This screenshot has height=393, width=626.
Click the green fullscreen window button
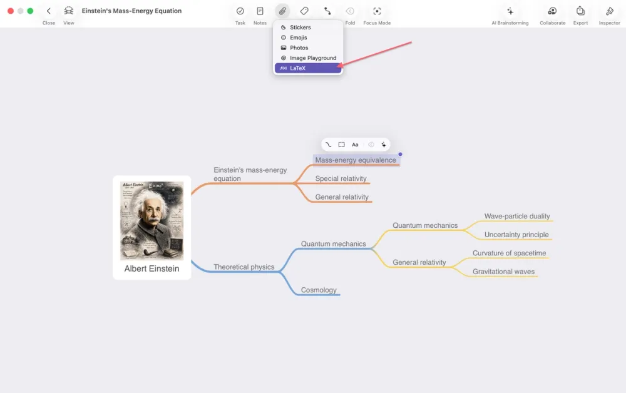[30, 11]
